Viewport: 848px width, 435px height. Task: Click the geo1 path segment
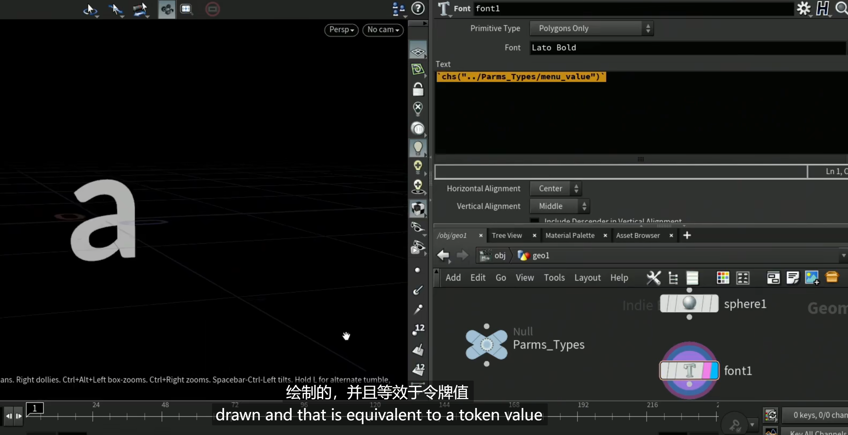click(x=534, y=256)
